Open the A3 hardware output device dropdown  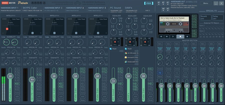(167, 3)
